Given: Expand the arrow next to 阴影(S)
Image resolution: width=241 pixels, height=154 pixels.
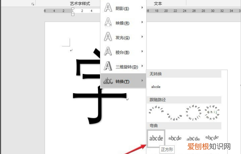Looking at the screenshot, I should click(x=142, y=8).
